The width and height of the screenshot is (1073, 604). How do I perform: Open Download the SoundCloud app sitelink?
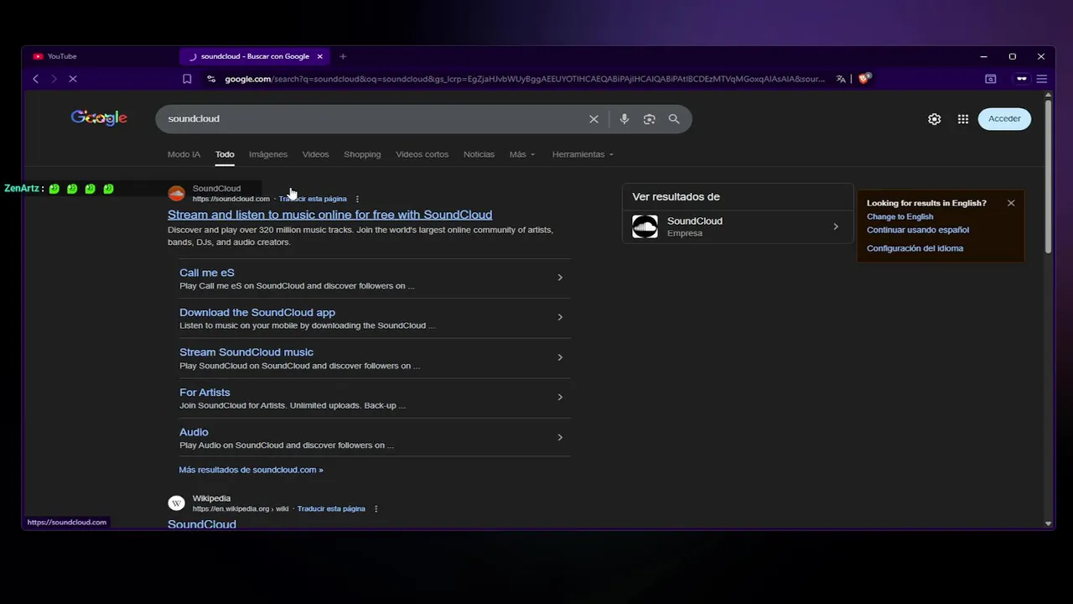[257, 312]
